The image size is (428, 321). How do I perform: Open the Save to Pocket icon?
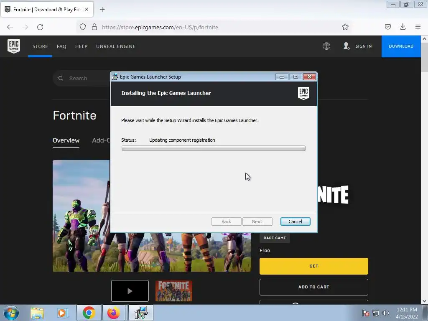pos(387,27)
